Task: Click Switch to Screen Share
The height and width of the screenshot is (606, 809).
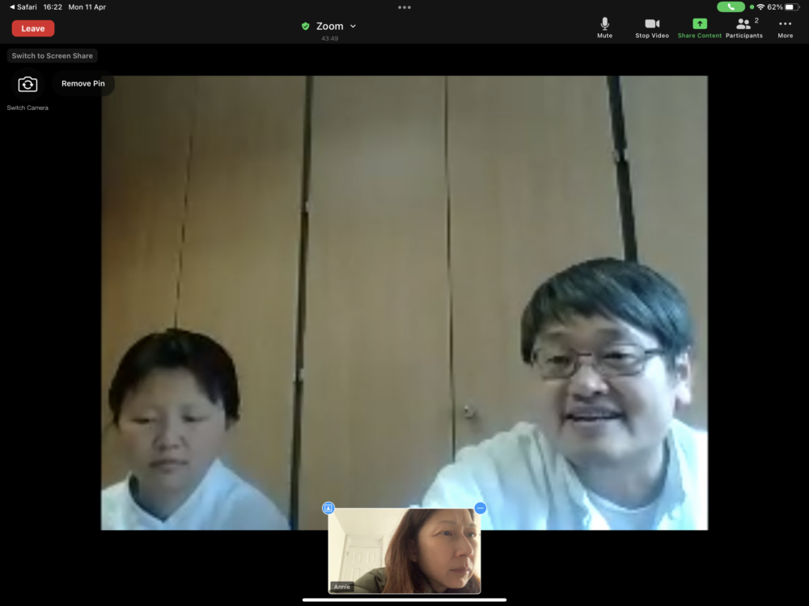Action: point(53,56)
